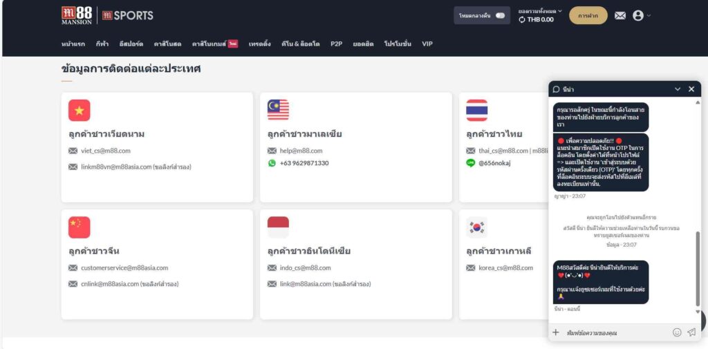Screen dimensions: 708x349
Task: Click the China flag icon
Action: tap(80, 227)
